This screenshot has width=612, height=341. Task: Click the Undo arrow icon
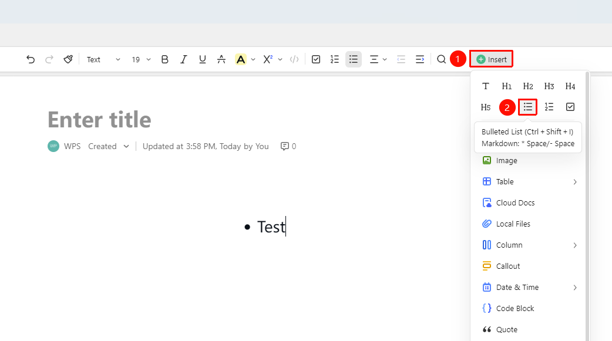coord(31,59)
